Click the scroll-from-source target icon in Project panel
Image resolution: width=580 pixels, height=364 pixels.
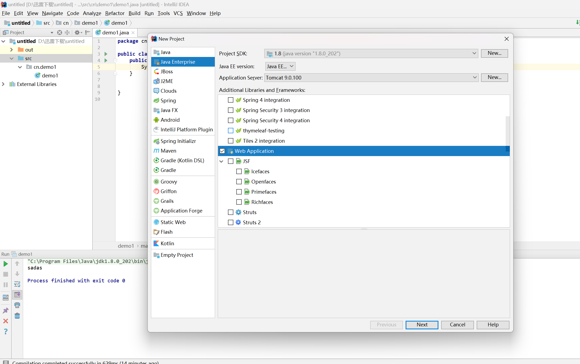tap(59, 33)
